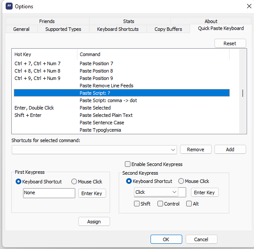Select the Paste Script: ? row
The width and height of the screenshot is (254, 249).
click(x=122, y=93)
